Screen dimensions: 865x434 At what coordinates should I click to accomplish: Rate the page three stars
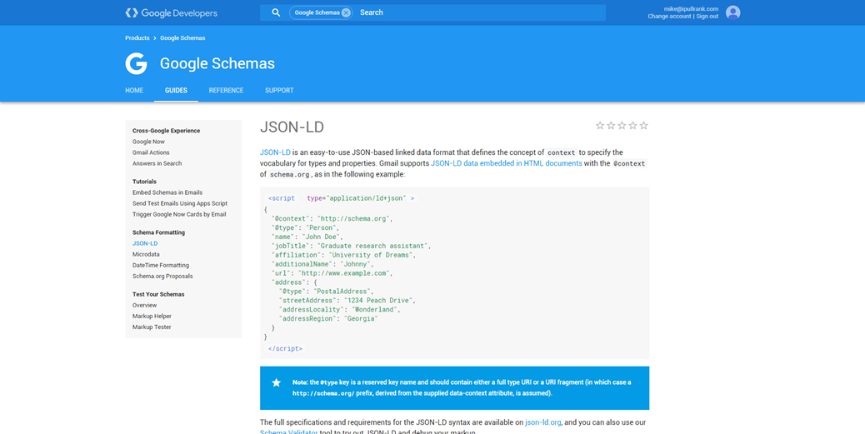pyautogui.click(x=622, y=126)
